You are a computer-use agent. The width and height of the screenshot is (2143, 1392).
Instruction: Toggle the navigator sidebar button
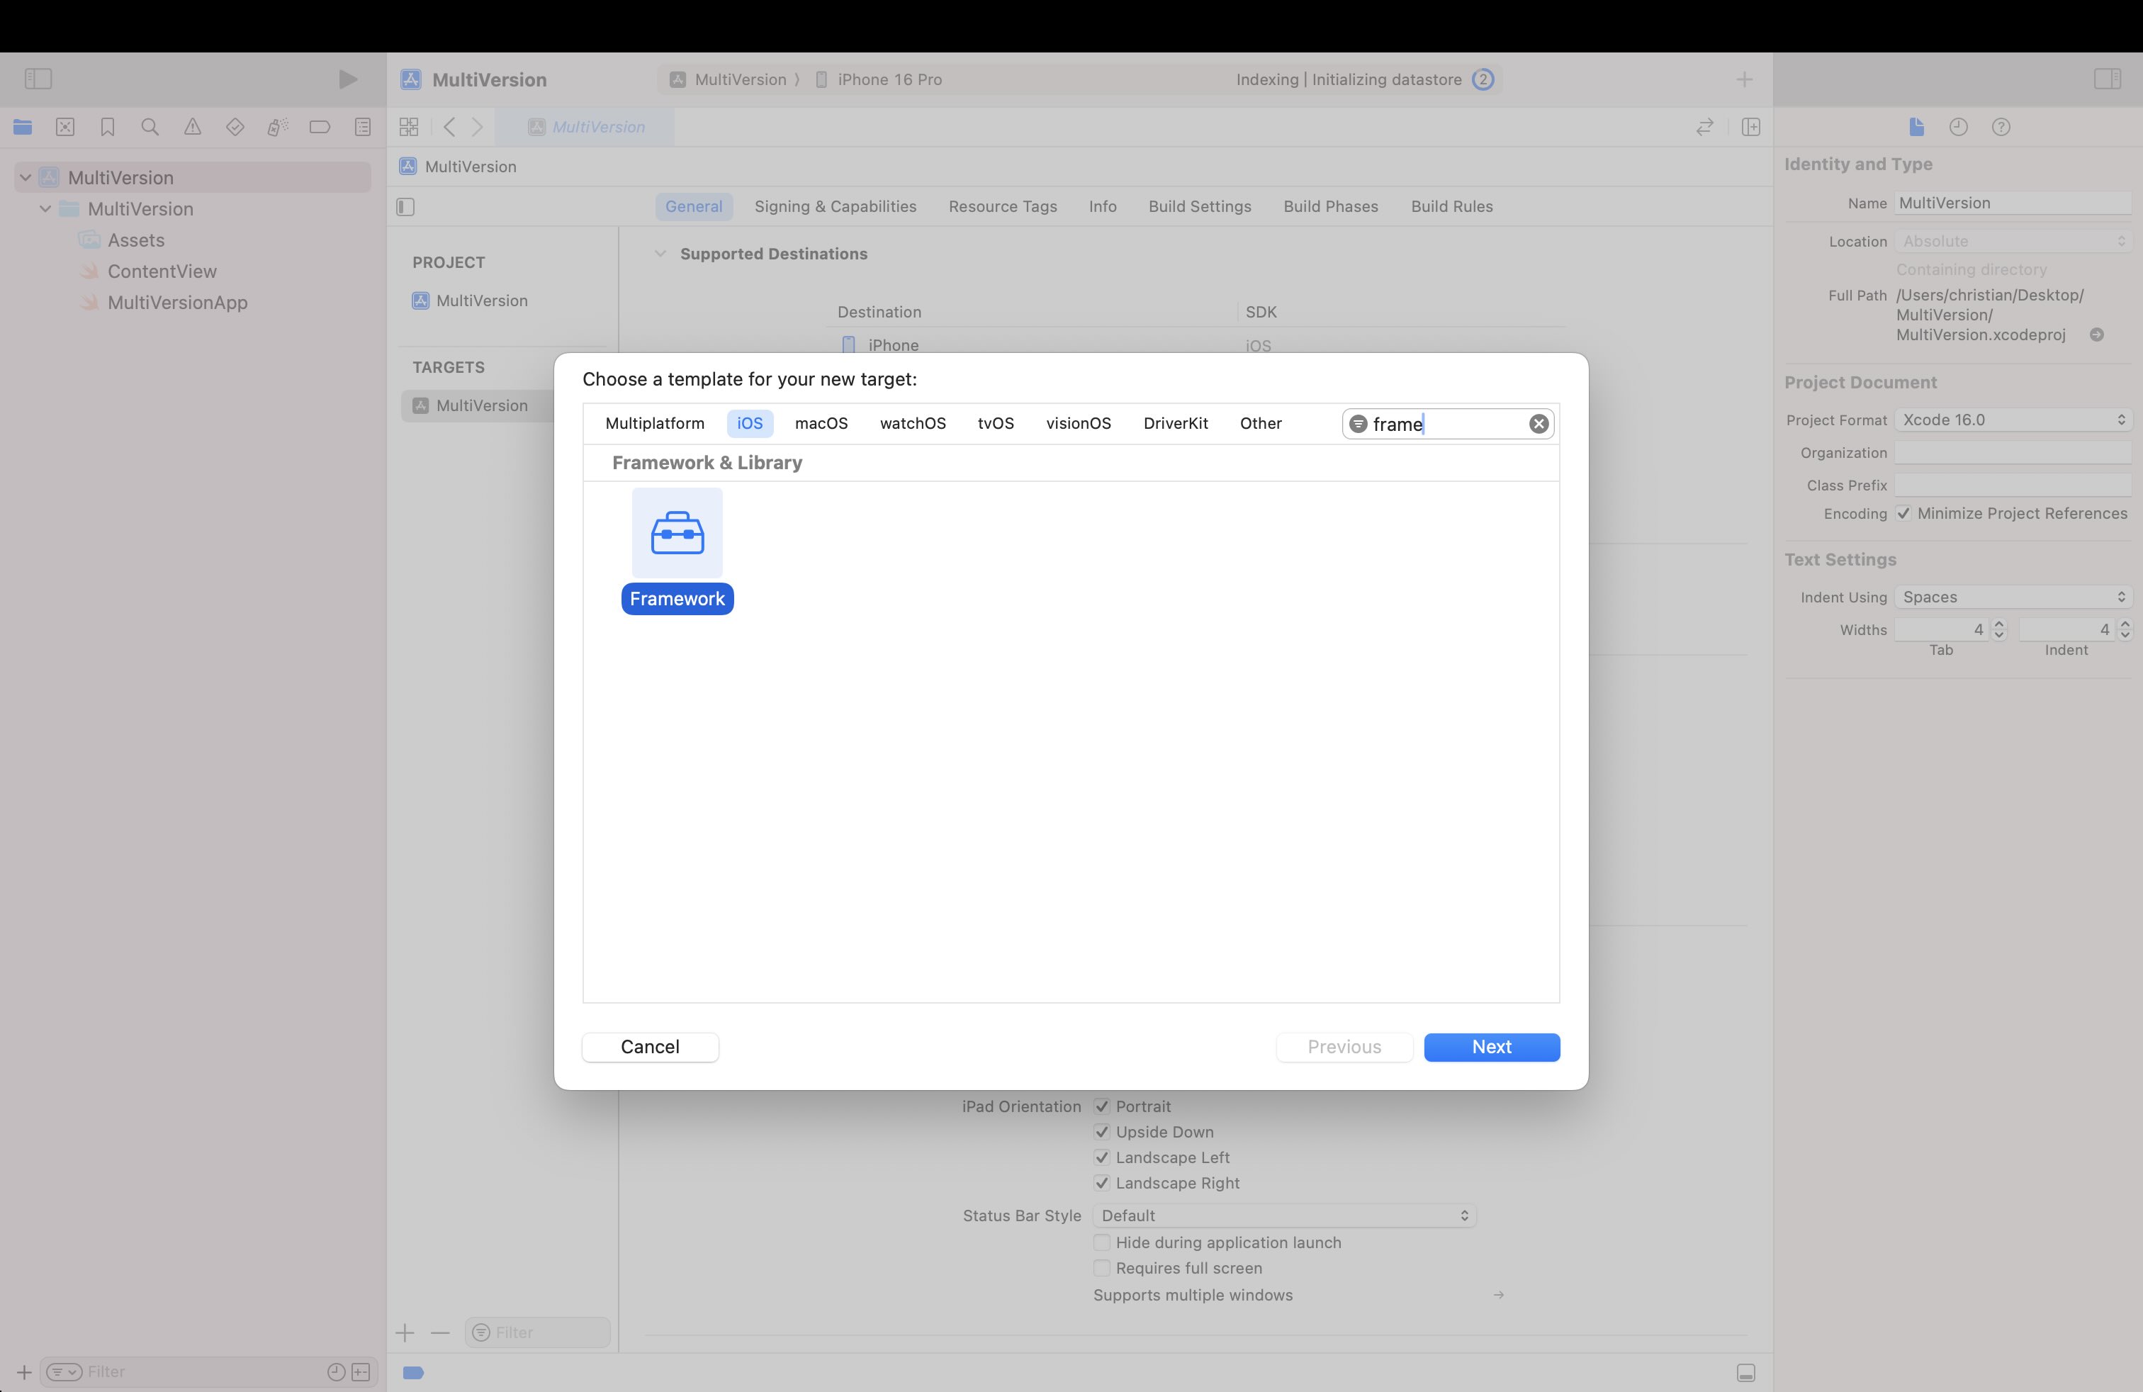38,79
